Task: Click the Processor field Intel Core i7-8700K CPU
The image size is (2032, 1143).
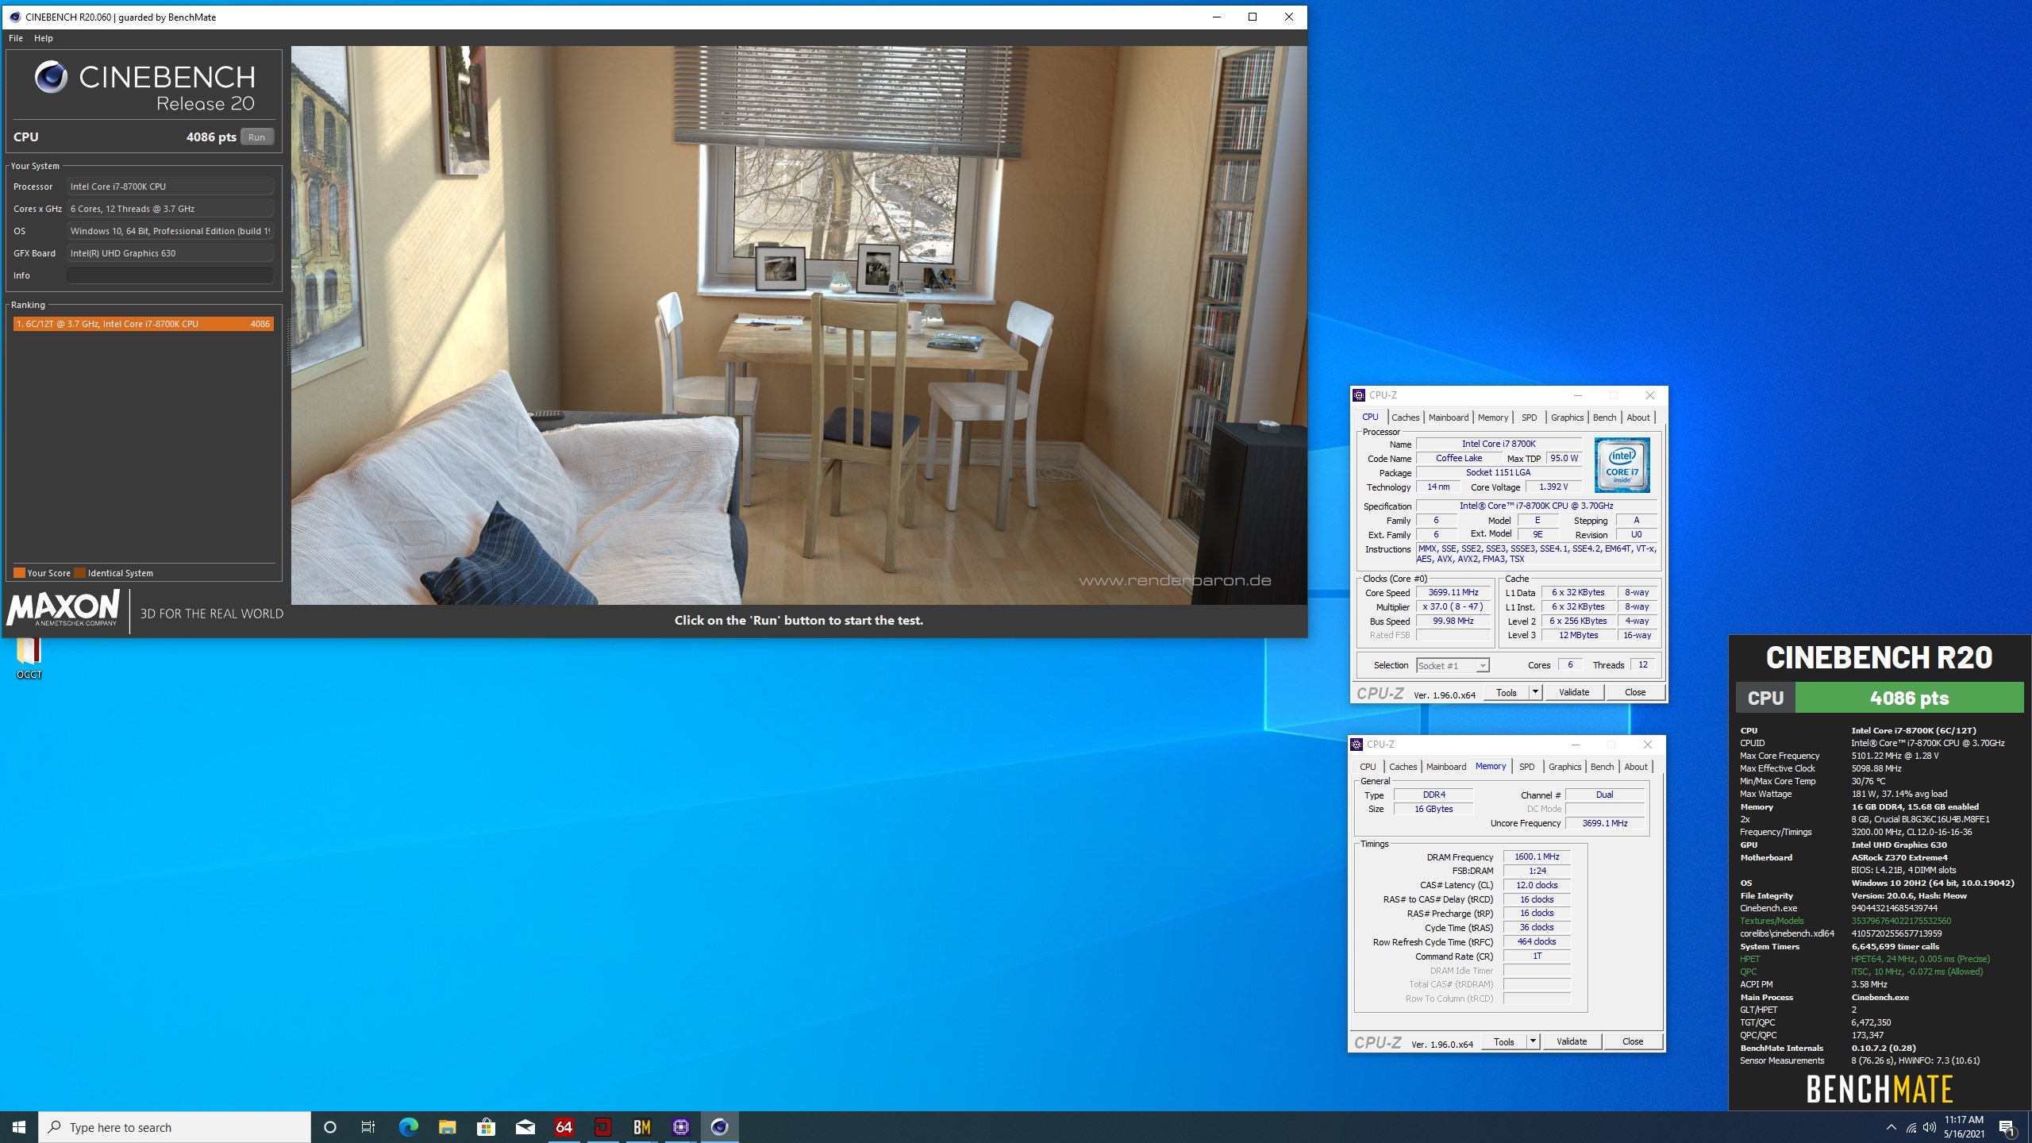Action: click(170, 187)
